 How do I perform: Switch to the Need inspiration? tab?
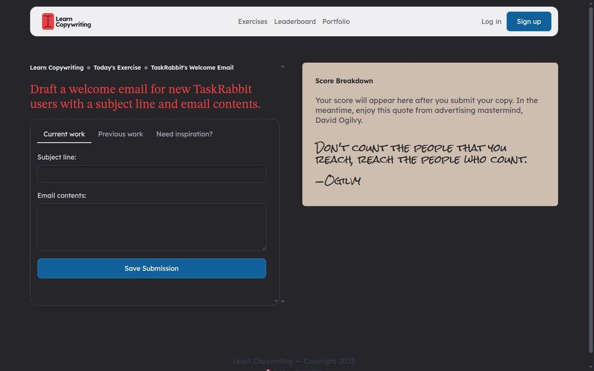click(184, 134)
